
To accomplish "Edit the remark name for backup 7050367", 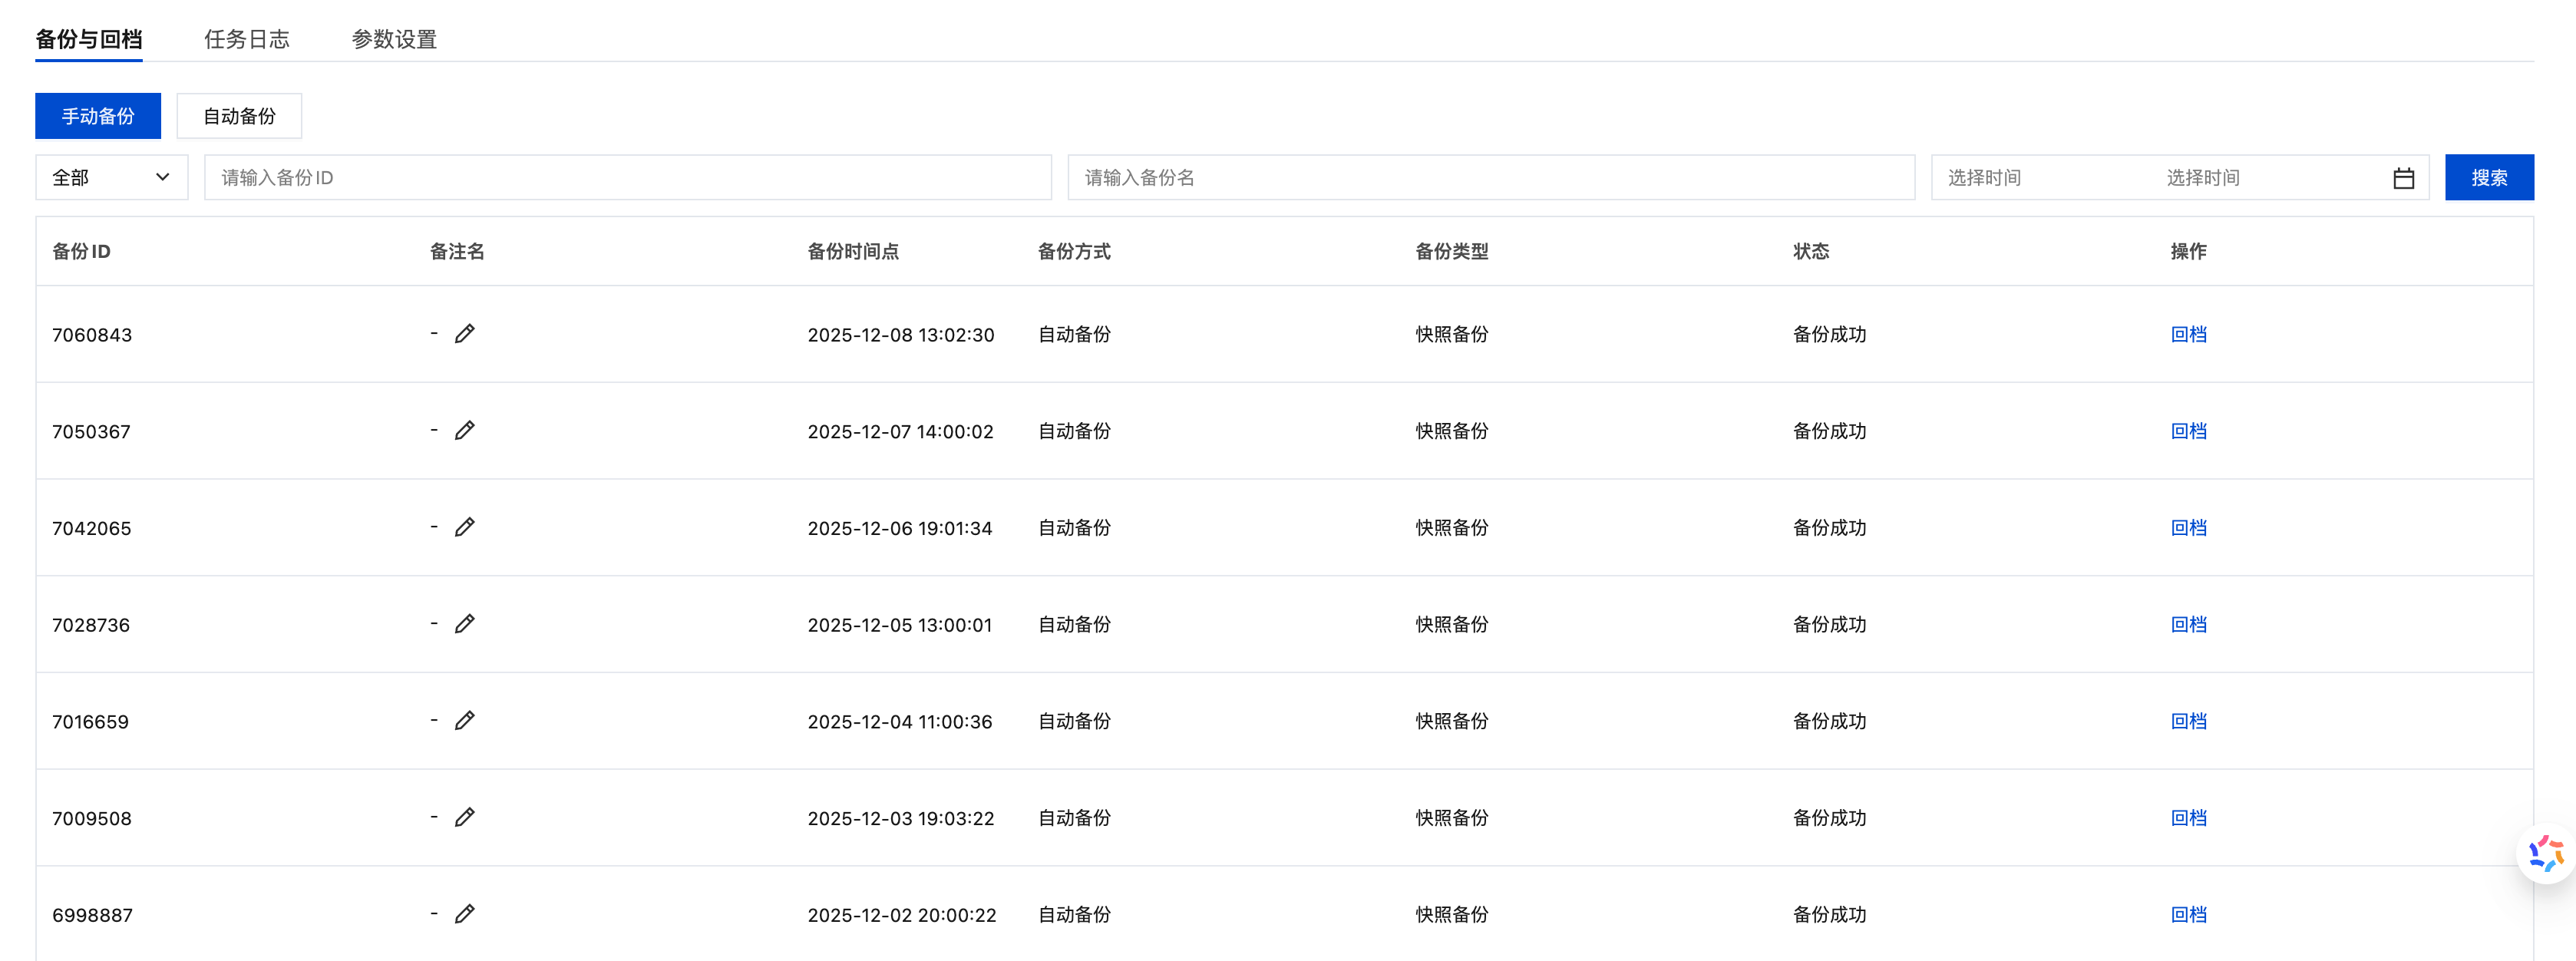I will click(464, 431).
